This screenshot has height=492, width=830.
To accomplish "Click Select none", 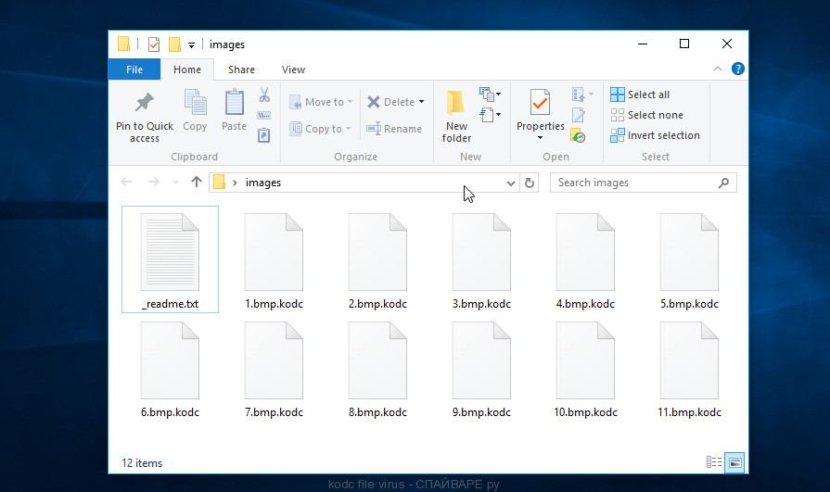I will pyautogui.click(x=647, y=115).
